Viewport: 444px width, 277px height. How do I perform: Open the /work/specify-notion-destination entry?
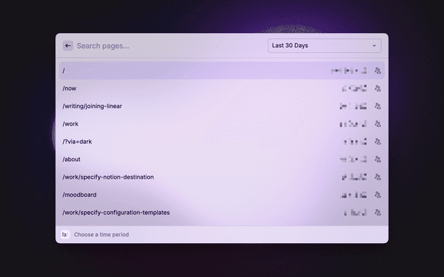coord(108,177)
